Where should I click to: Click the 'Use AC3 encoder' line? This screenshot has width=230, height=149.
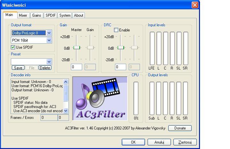[38, 111]
